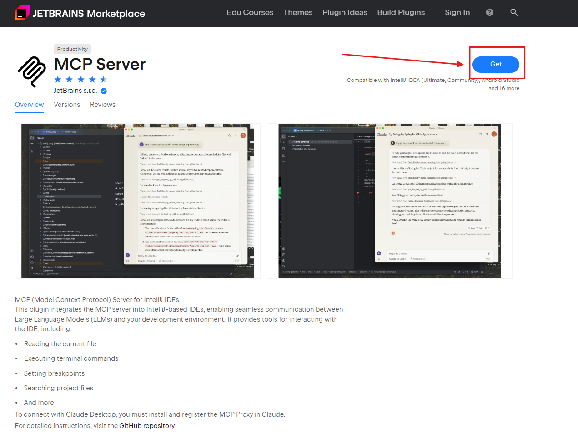The width and height of the screenshot is (578, 434).
Task: Open the second screenshot with debugging chat
Action: pyautogui.click(x=390, y=201)
